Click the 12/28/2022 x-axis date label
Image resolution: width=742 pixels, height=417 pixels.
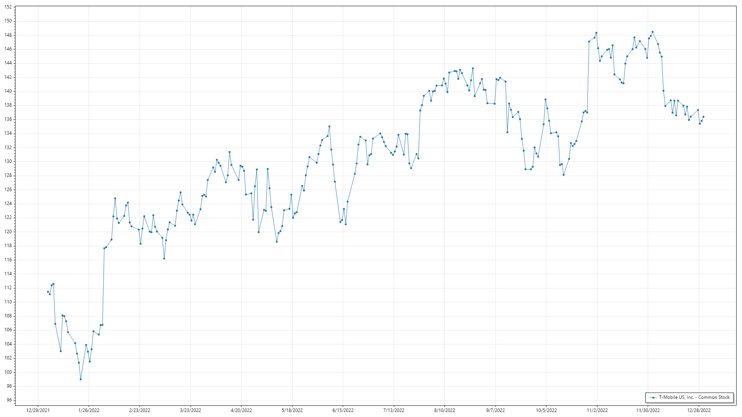click(699, 410)
